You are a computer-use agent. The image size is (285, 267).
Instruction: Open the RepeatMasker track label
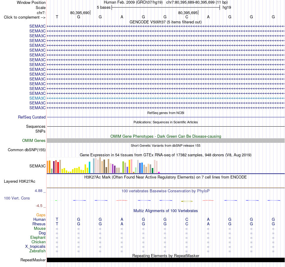click(x=33, y=260)
